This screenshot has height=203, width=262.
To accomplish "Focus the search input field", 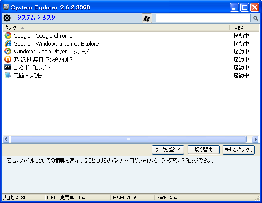I will tap(203, 18).
